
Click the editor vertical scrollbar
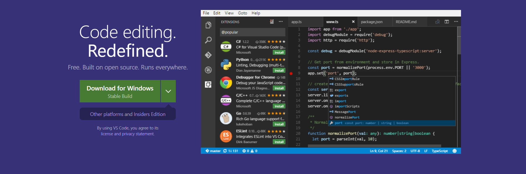coord(459,40)
